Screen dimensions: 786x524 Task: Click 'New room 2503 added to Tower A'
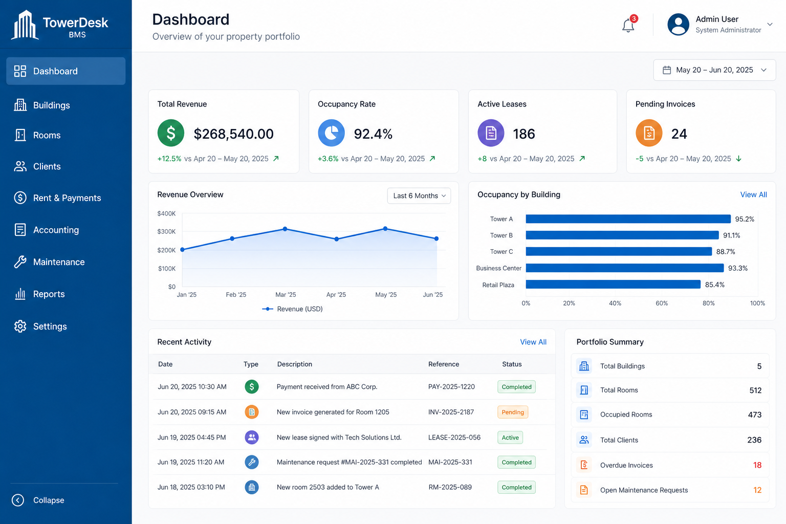coord(328,487)
